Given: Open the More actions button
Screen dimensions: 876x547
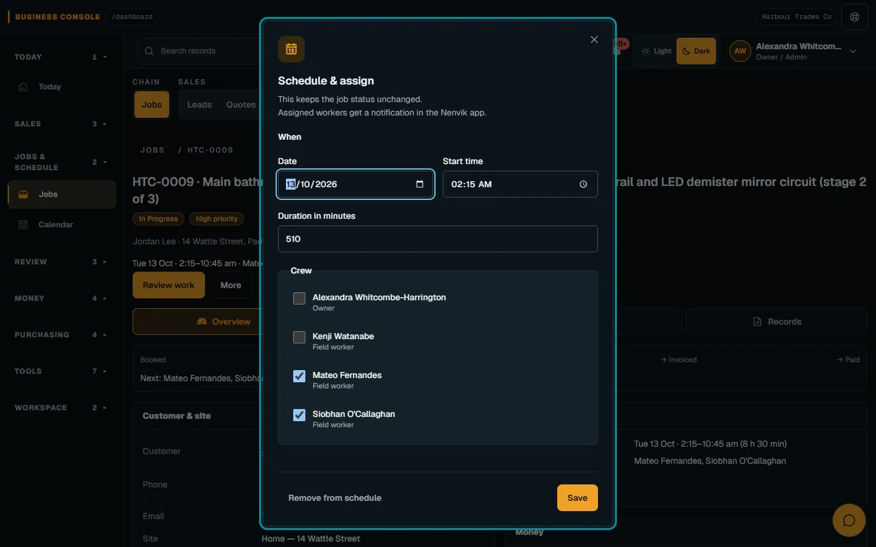Looking at the screenshot, I should (x=231, y=285).
